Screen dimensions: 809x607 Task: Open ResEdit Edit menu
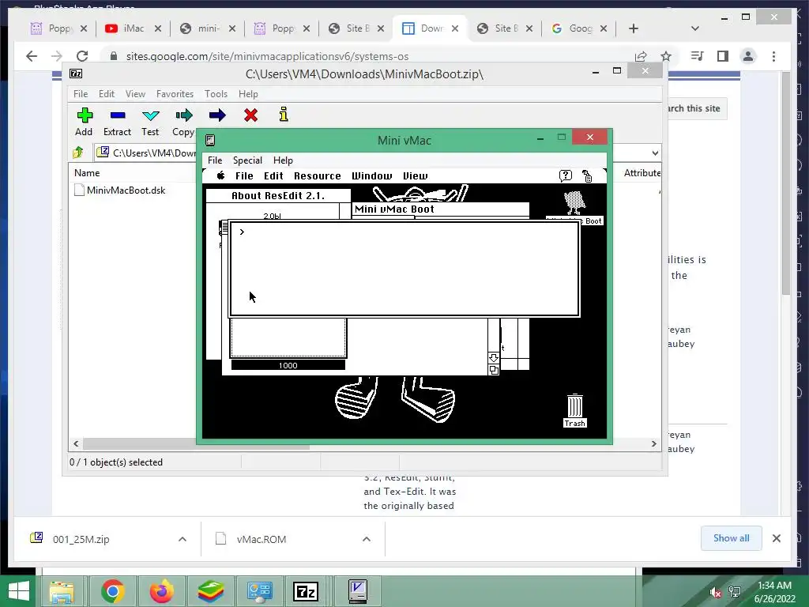click(273, 176)
